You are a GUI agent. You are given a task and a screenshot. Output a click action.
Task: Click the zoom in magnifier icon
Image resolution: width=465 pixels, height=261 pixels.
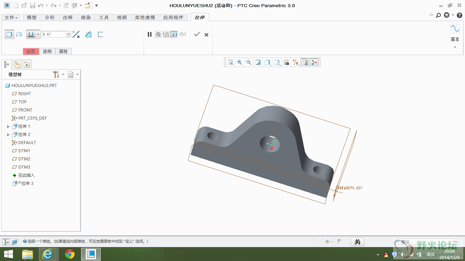point(240,62)
